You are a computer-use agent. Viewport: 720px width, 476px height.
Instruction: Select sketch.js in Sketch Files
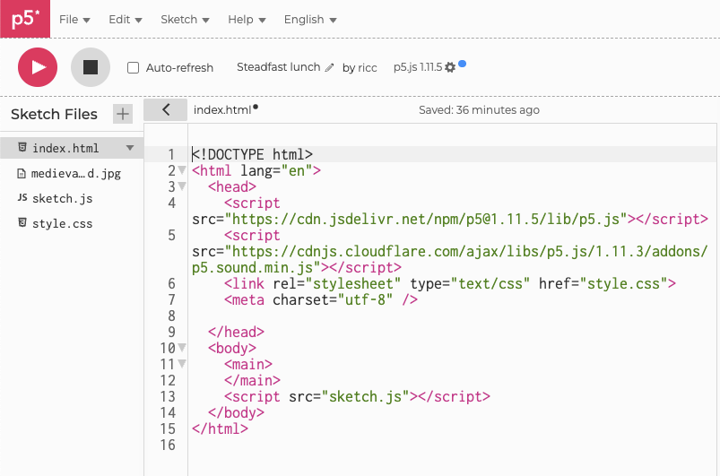click(62, 198)
